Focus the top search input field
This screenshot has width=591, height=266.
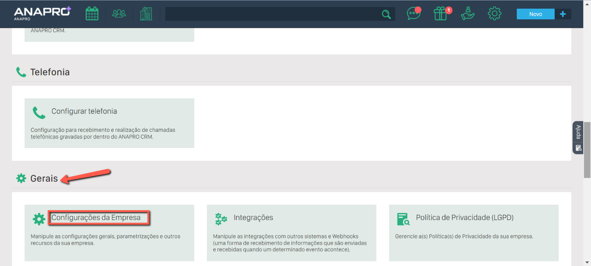[272, 14]
